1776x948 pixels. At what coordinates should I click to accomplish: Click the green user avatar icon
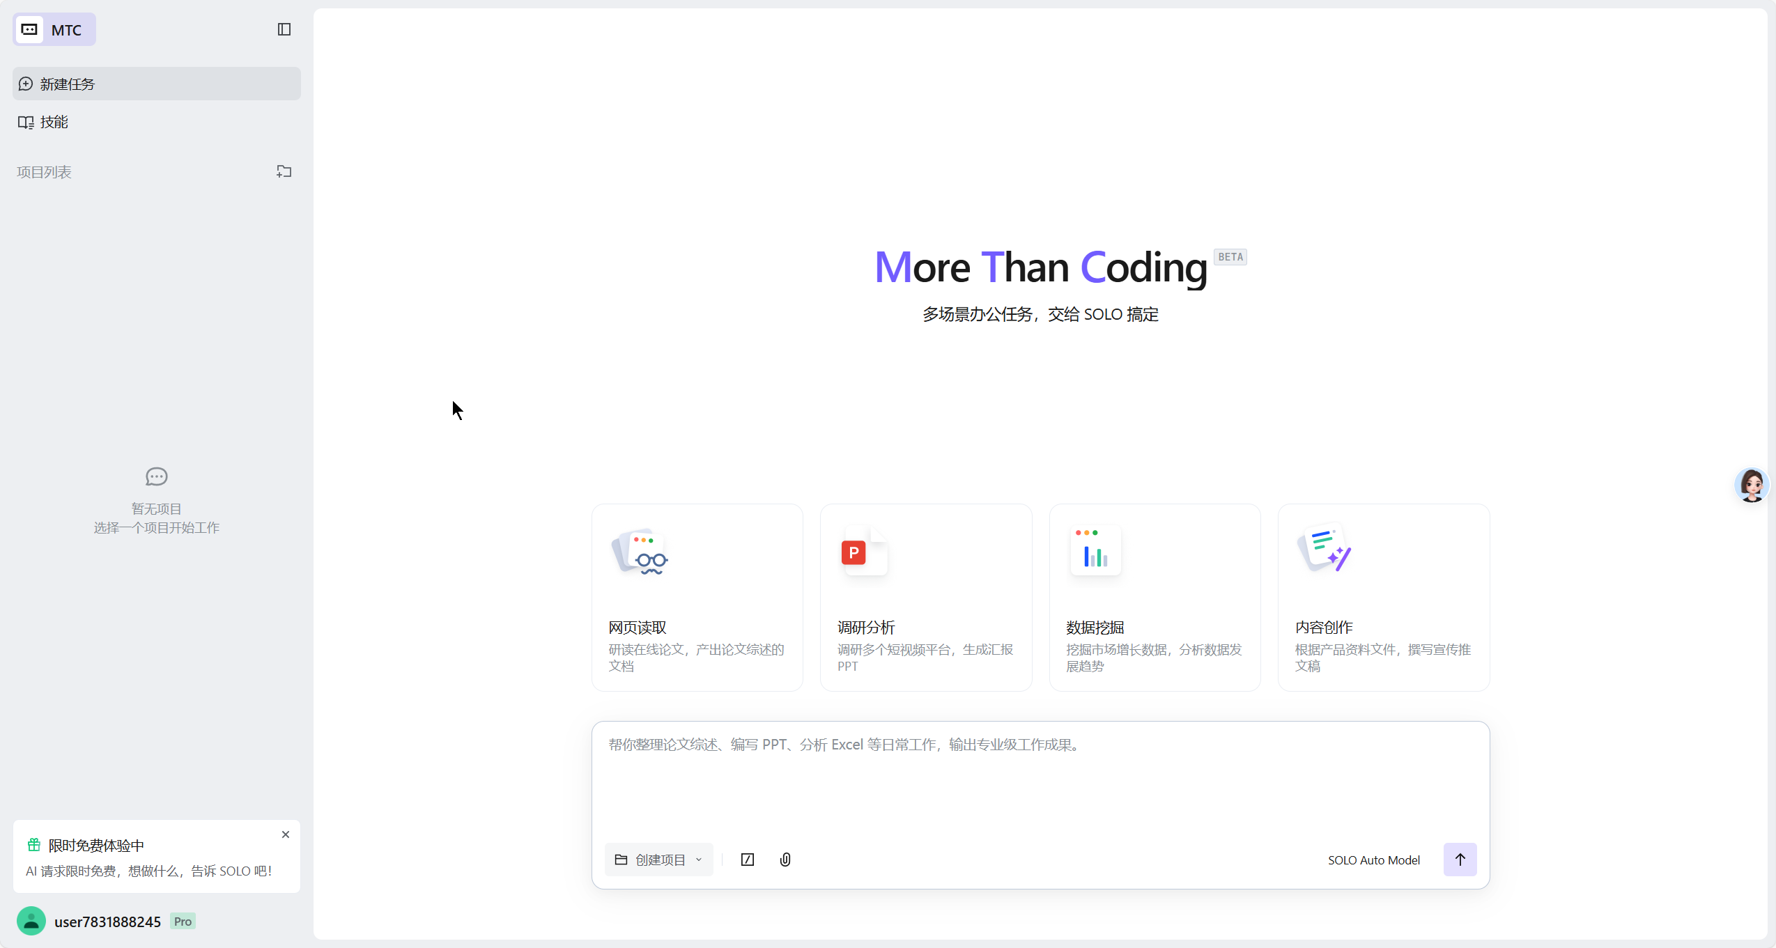31,921
